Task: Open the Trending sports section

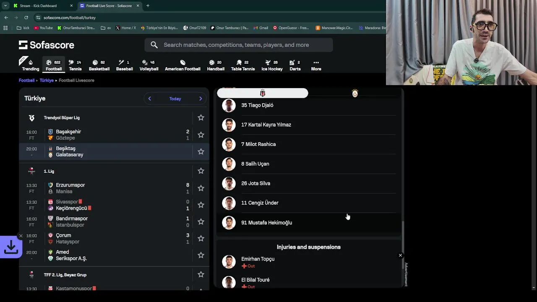Action: click(x=30, y=65)
